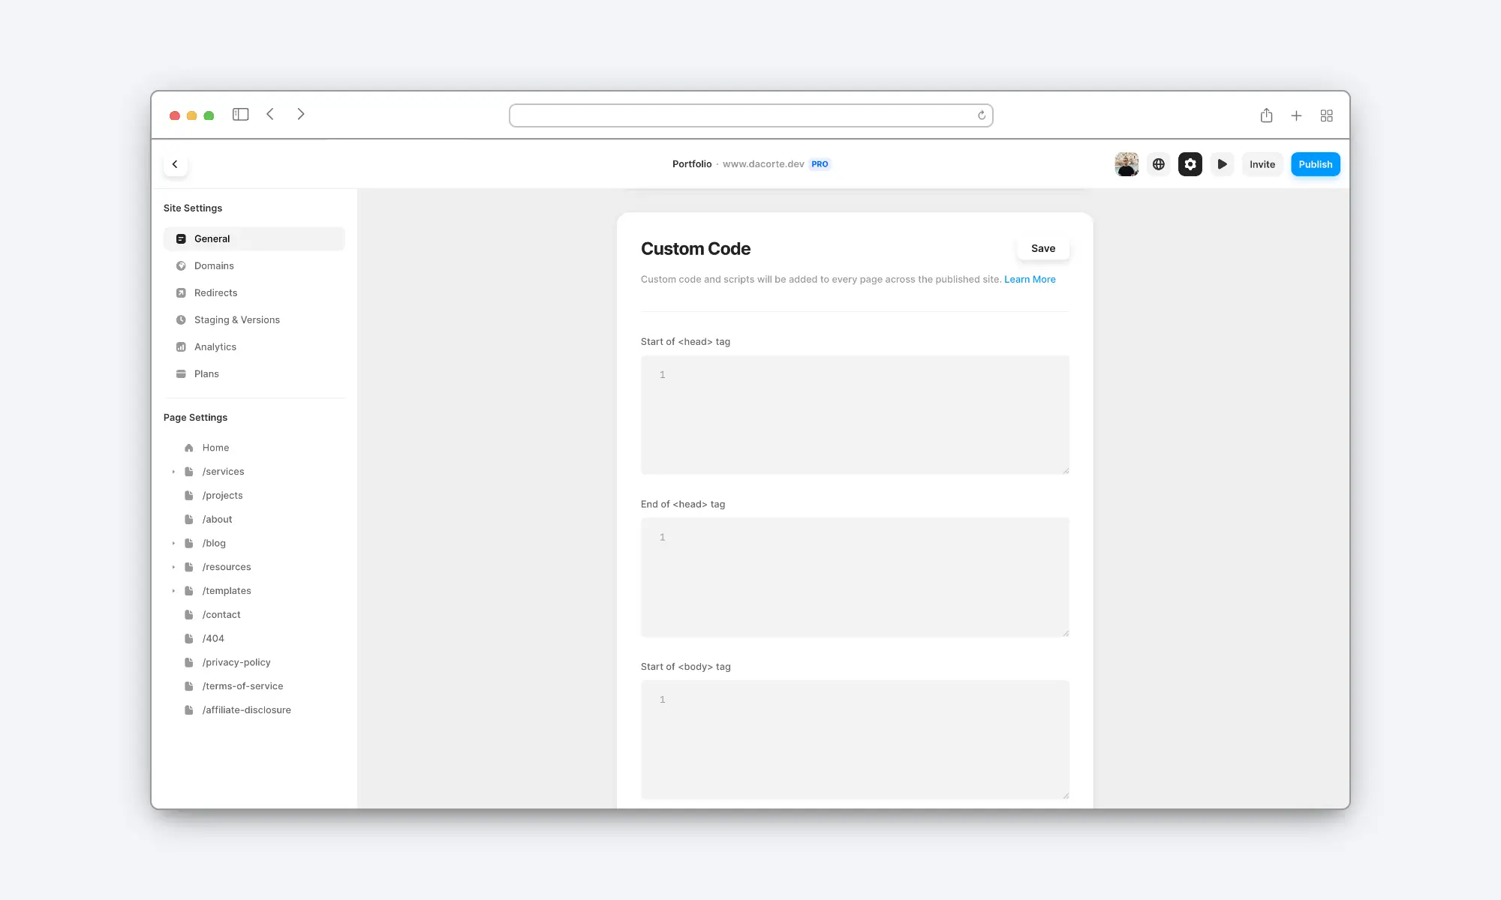
Task: Click the Learn More link
Action: tap(1029, 278)
